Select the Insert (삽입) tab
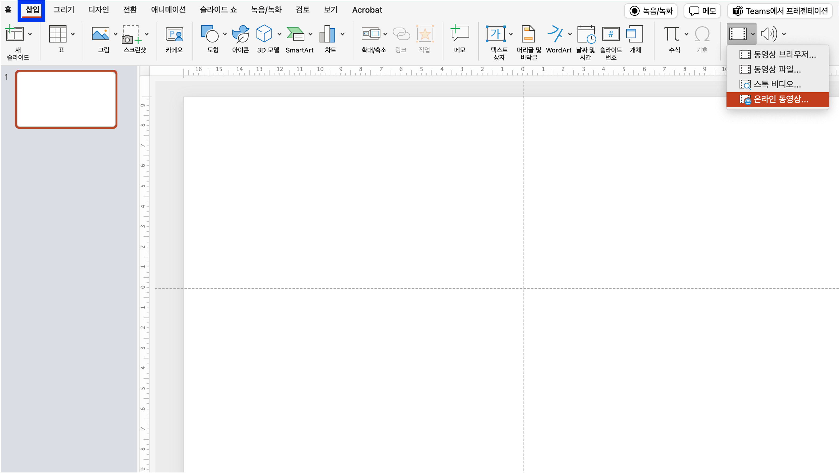The image size is (839, 473). [x=32, y=10]
